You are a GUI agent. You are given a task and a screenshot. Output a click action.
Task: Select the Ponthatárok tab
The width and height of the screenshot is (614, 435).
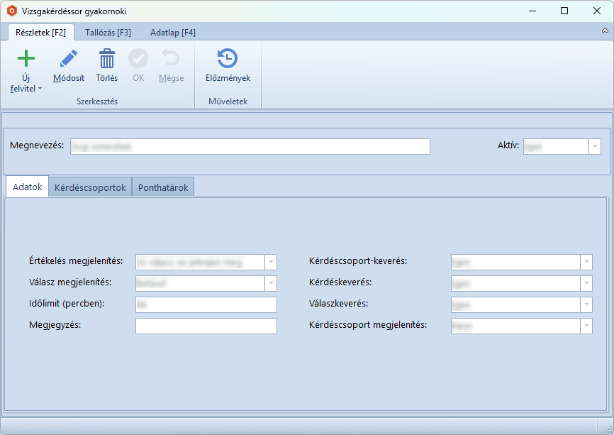coord(163,187)
